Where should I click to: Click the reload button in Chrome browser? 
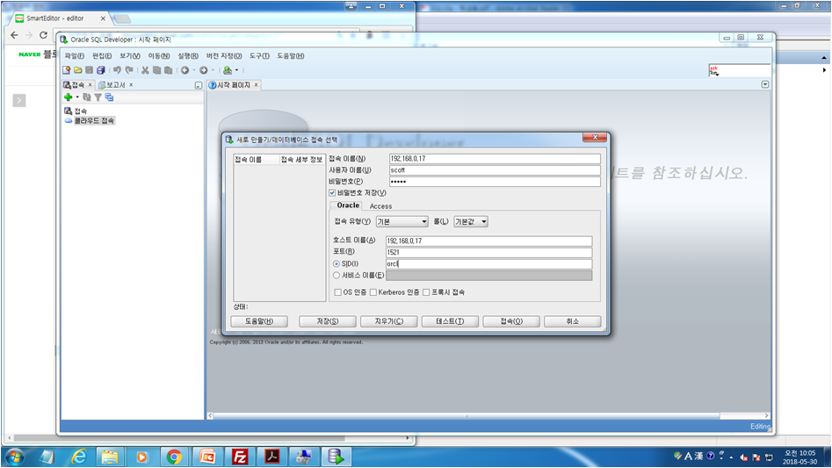(x=44, y=35)
